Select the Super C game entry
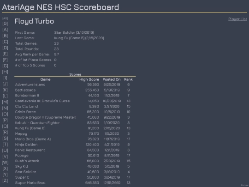The image size is (249, 187). [22, 177]
